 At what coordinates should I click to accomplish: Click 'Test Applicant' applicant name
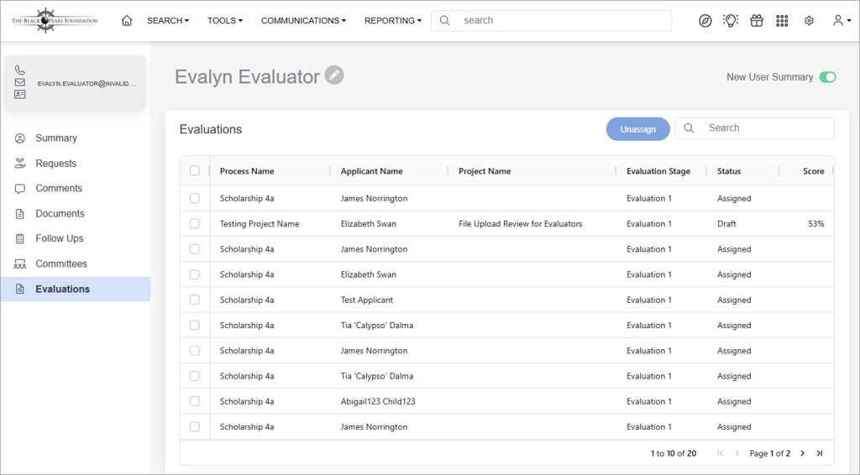[366, 300]
